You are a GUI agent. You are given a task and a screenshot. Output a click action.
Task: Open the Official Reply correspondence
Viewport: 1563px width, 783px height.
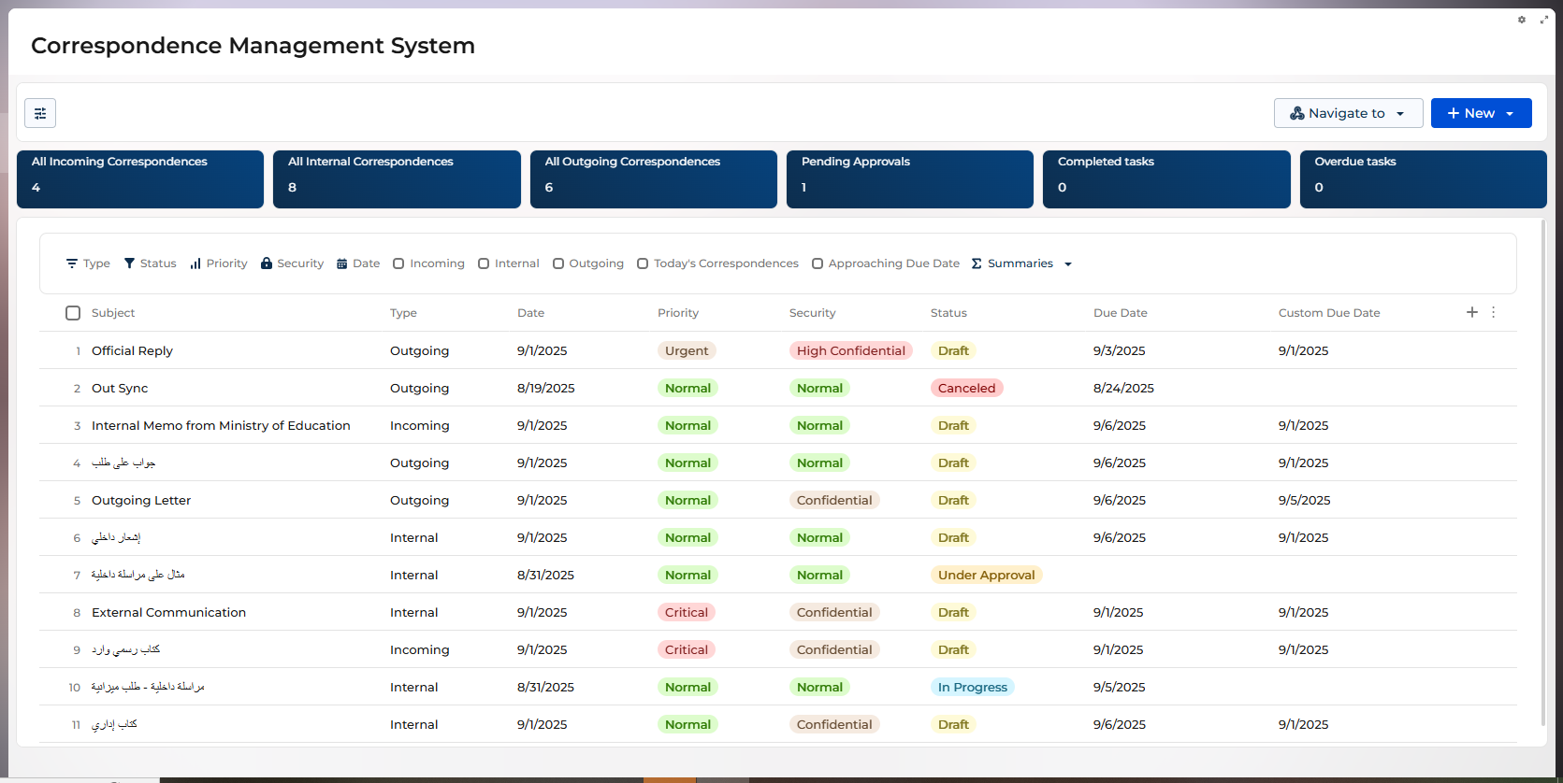[x=132, y=350]
